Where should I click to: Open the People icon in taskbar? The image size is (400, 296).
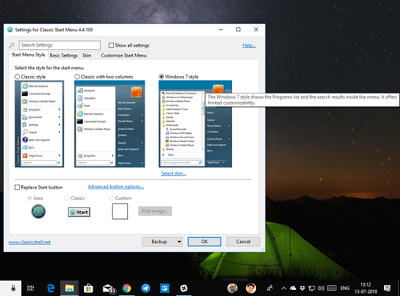click(269, 289)
